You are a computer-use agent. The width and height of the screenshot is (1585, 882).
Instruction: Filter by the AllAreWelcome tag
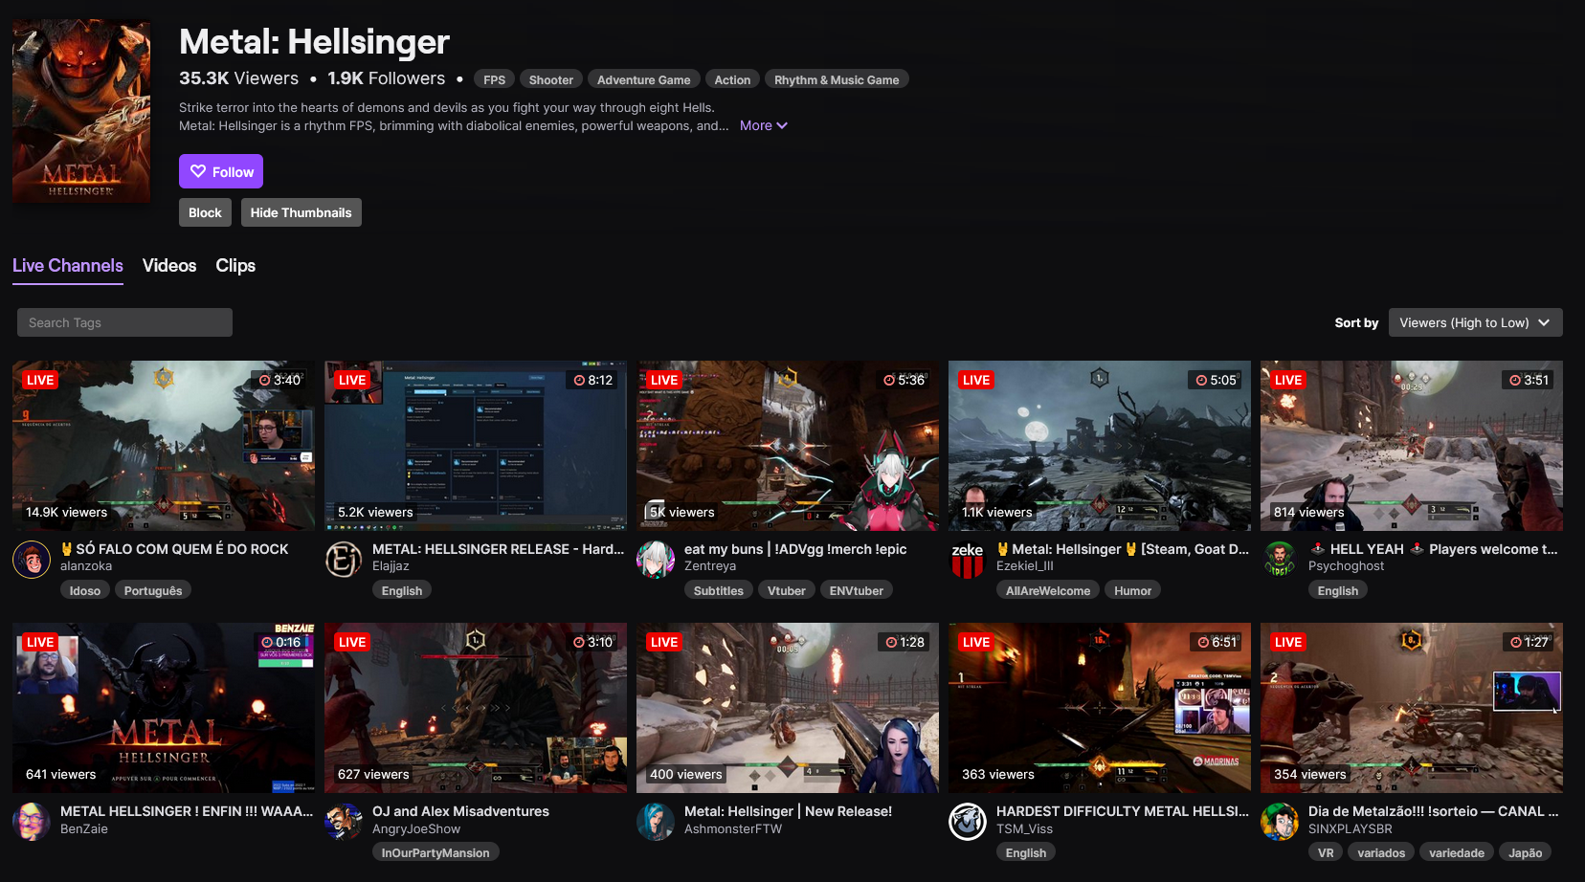(1048, 590)
